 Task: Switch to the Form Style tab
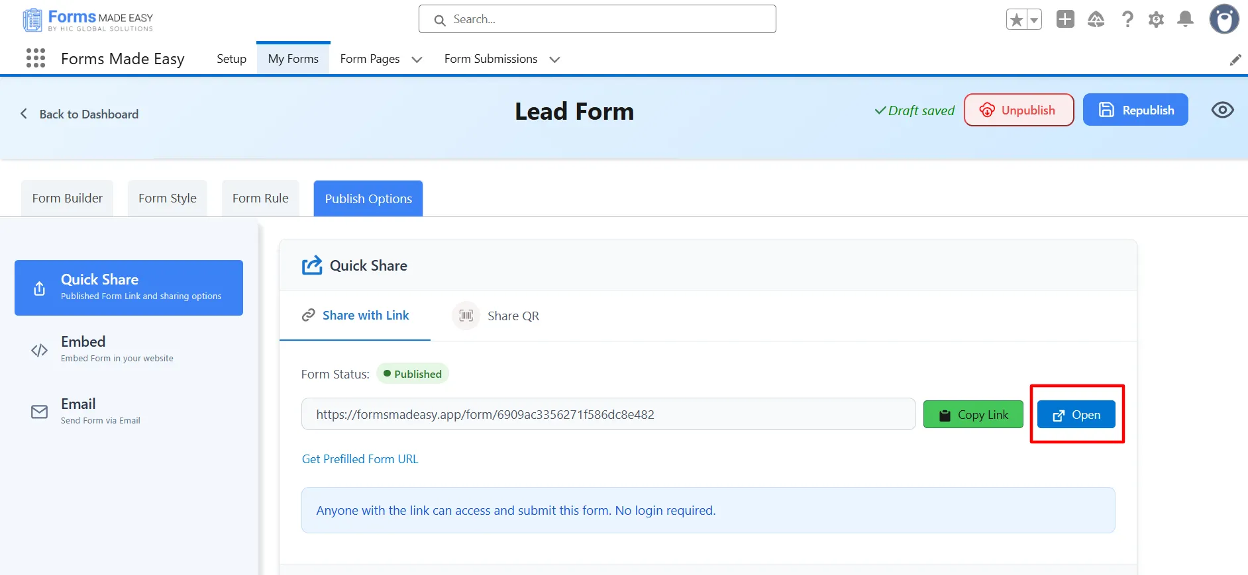[167, 199]
